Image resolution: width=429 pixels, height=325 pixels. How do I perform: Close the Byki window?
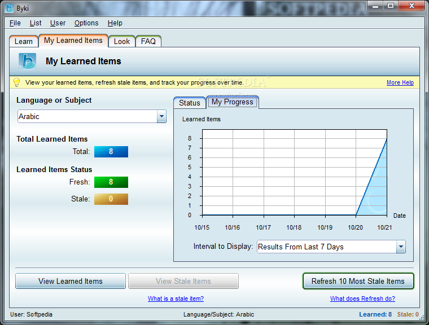411,6
